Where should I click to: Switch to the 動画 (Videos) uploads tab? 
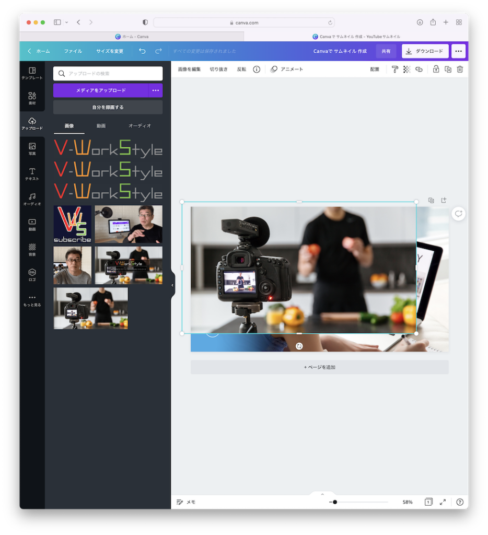point(101,125)
